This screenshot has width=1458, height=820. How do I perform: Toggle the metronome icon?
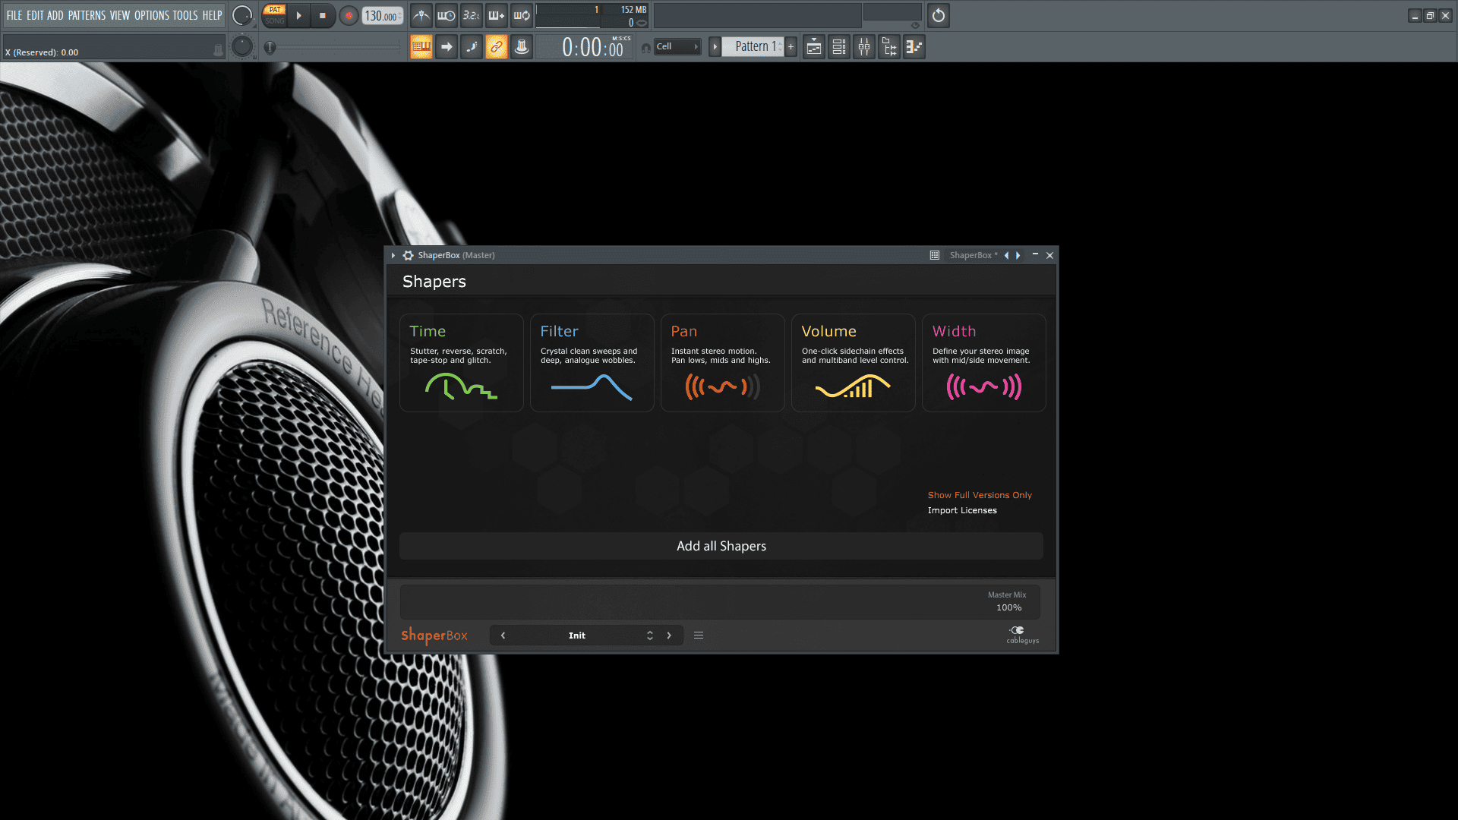421,16
